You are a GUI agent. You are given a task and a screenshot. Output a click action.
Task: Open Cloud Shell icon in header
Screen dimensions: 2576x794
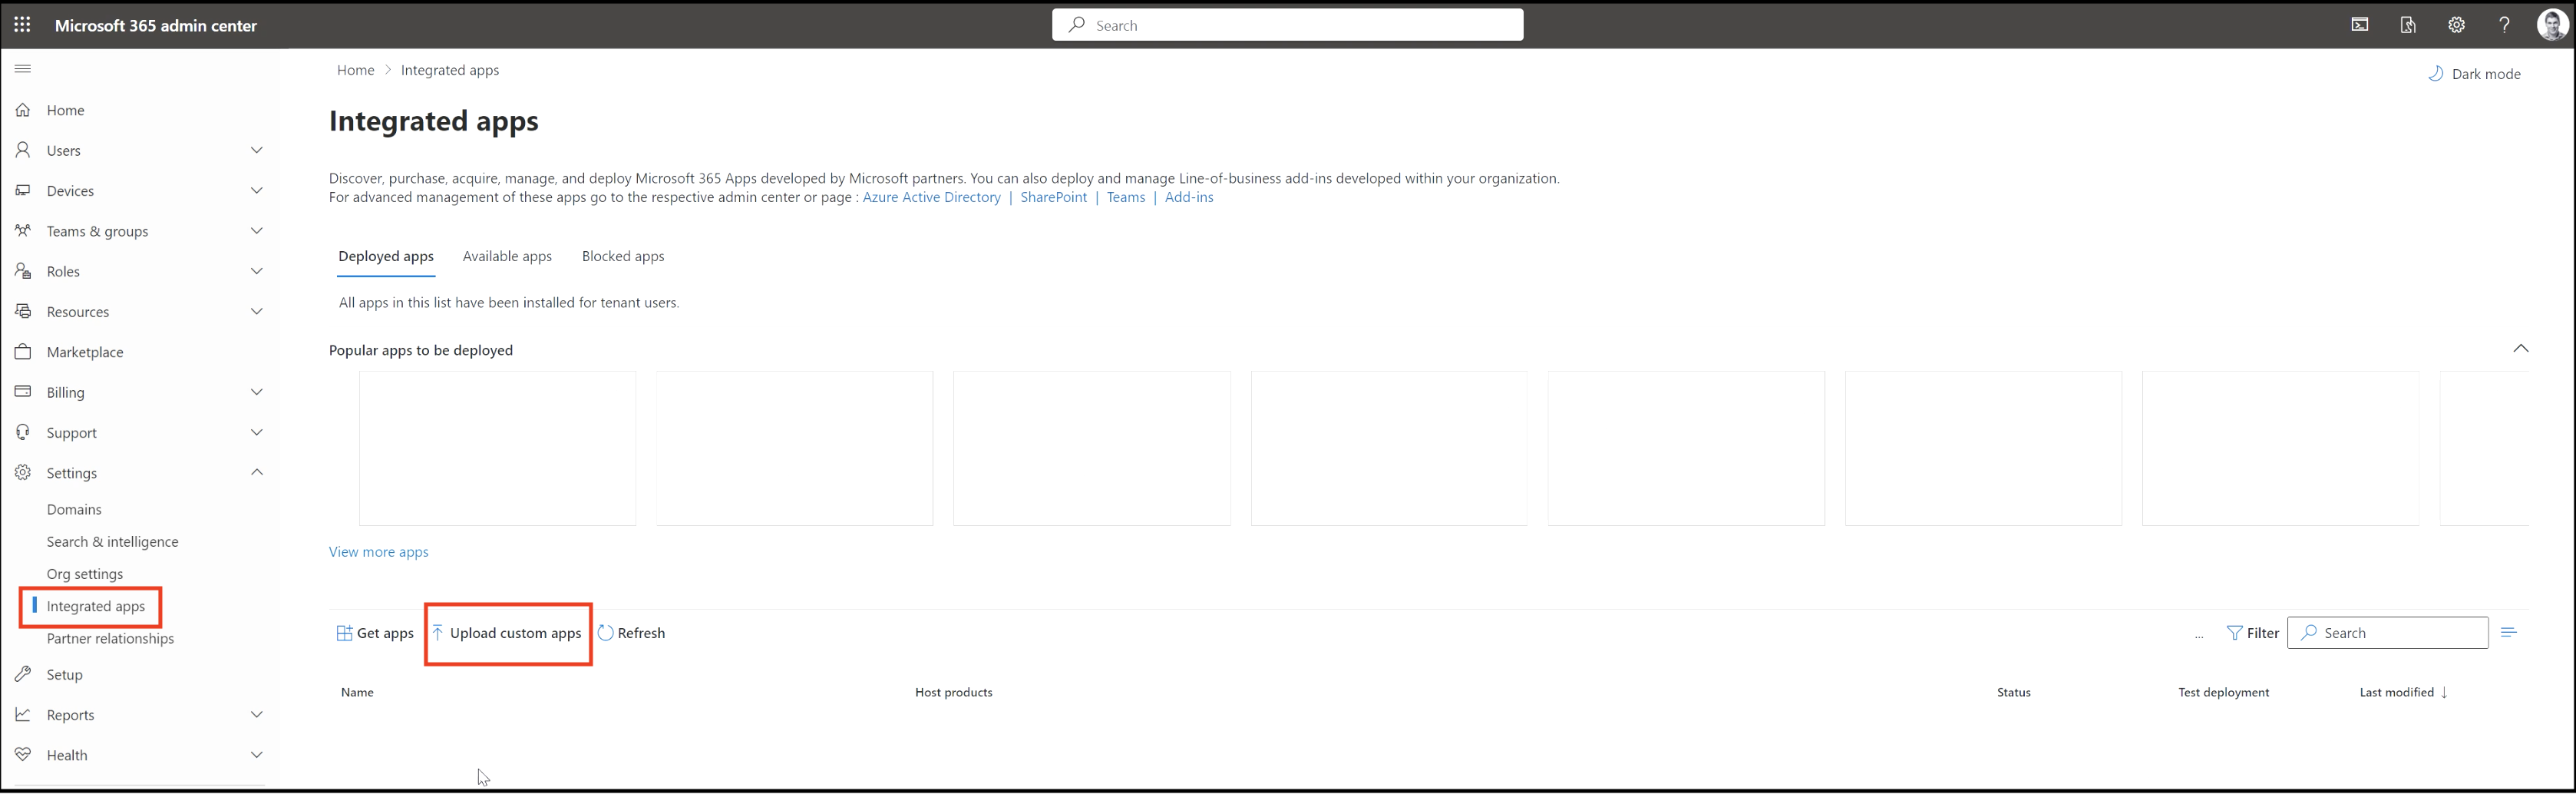(2360, 25)
